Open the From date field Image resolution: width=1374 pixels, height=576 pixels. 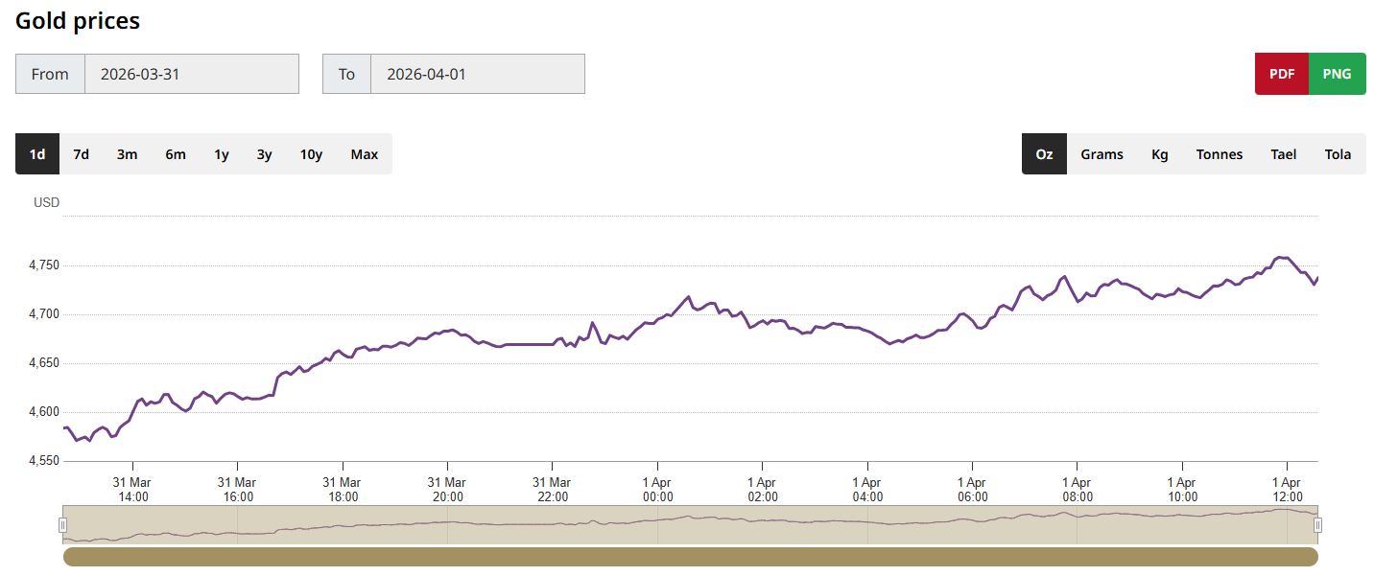click(x=191, y=74)
